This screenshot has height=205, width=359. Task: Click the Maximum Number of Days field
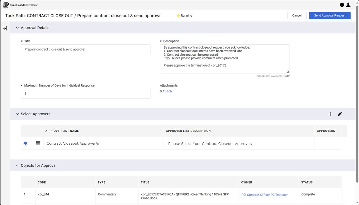pos(86,94)
